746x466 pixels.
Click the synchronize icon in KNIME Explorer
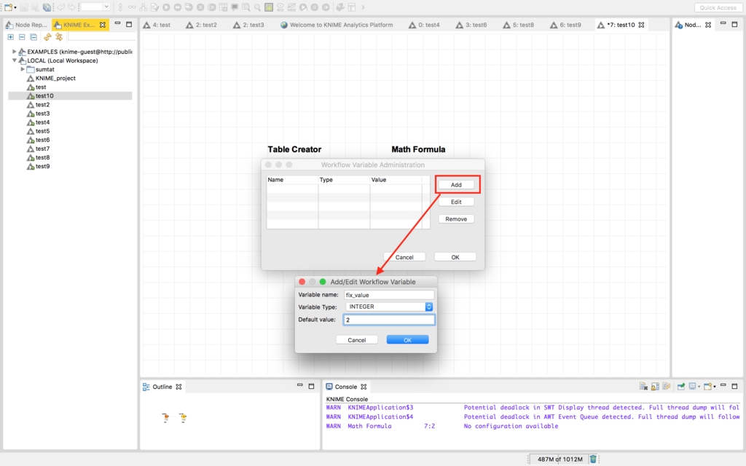[x=59, y=37]
